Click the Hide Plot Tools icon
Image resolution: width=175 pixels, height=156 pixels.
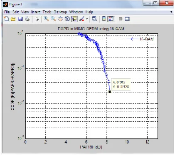pyautogui.click(x=121, y=19)
